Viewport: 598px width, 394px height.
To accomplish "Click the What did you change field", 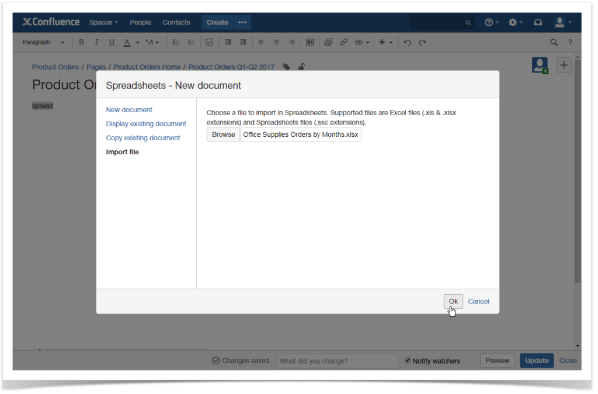I will click(x=337, y=361).
